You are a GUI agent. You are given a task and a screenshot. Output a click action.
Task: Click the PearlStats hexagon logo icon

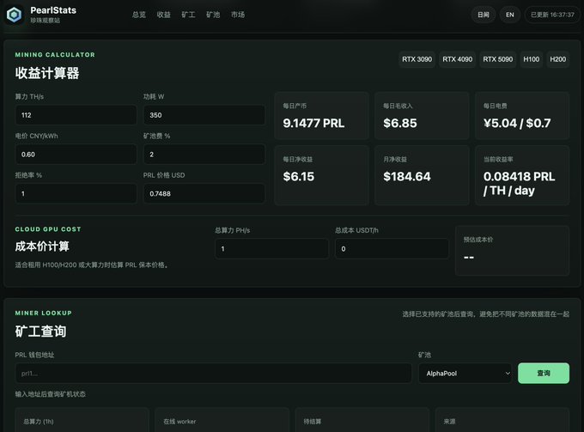click(x=14, y=15)
